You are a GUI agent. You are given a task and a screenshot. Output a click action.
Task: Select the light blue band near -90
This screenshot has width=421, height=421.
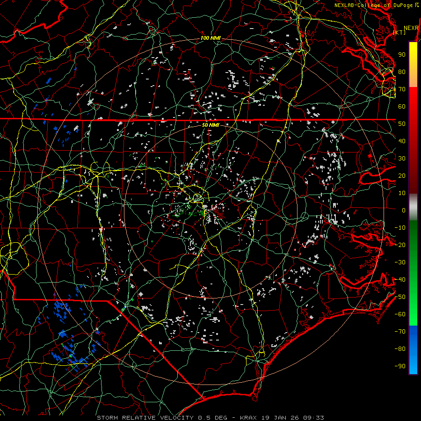tap(413, 365)
